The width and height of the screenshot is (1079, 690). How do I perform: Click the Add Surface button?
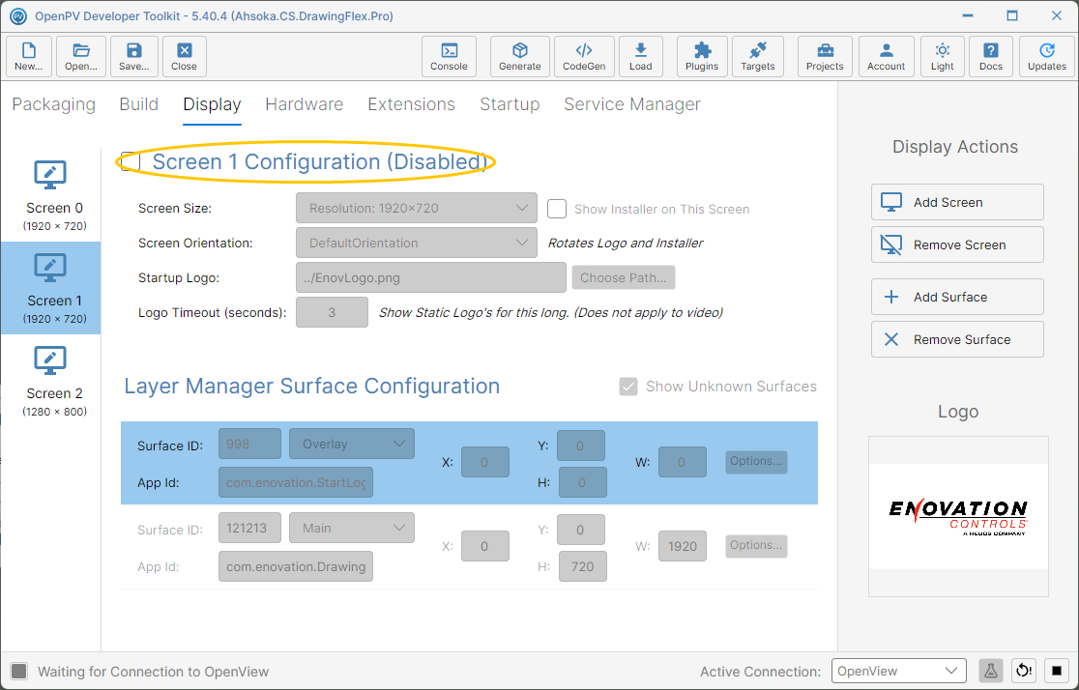click(957, 298)
